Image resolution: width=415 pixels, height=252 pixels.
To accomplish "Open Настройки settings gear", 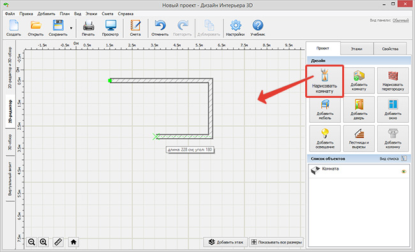I will [x=236, y=28].
